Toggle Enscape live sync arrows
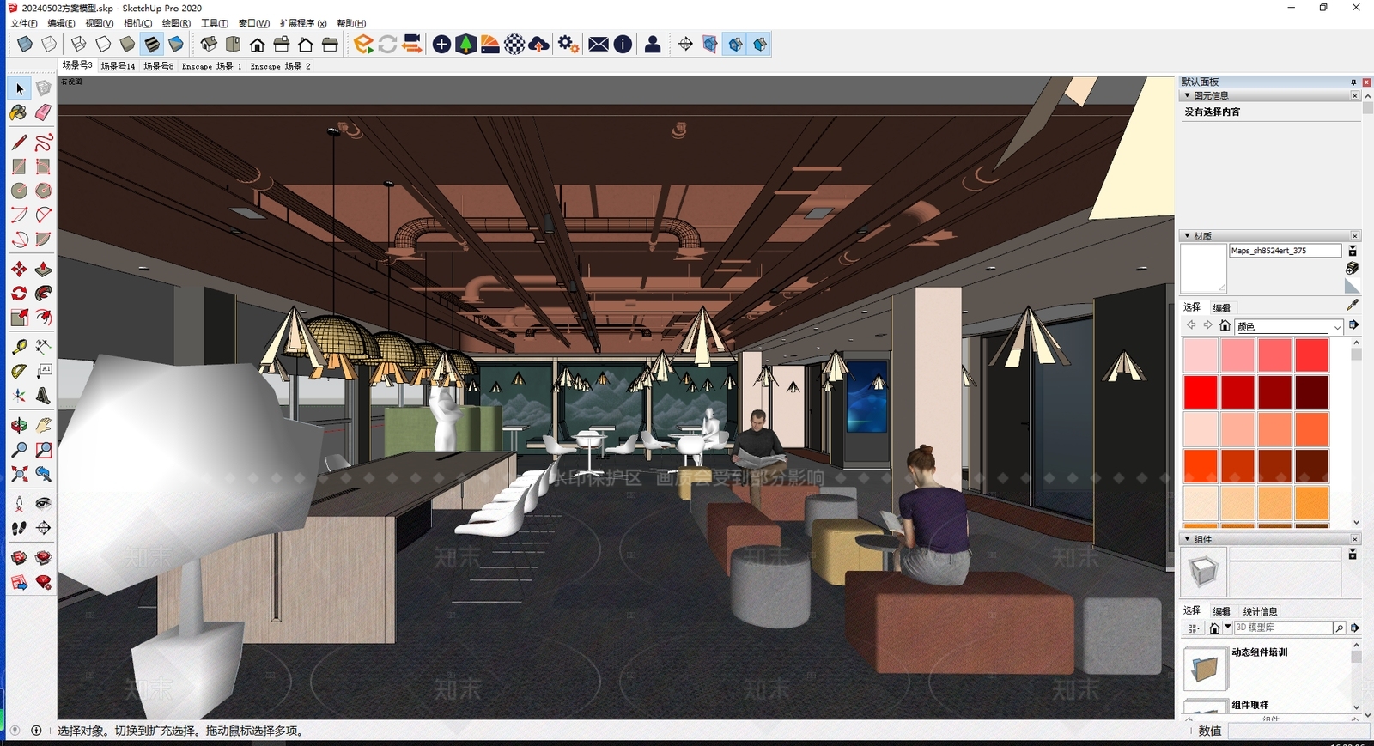 click(387, 45)
